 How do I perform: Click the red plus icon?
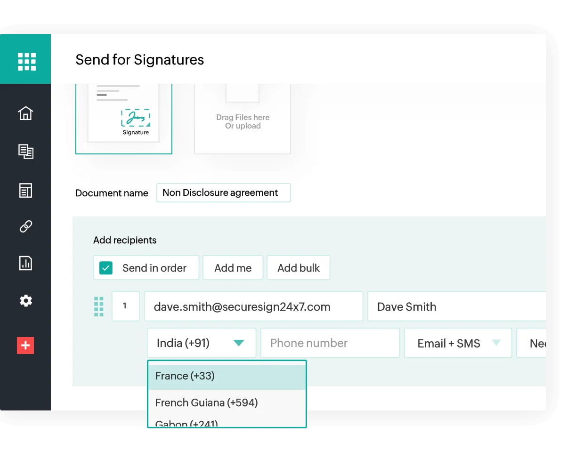point(25,346)
